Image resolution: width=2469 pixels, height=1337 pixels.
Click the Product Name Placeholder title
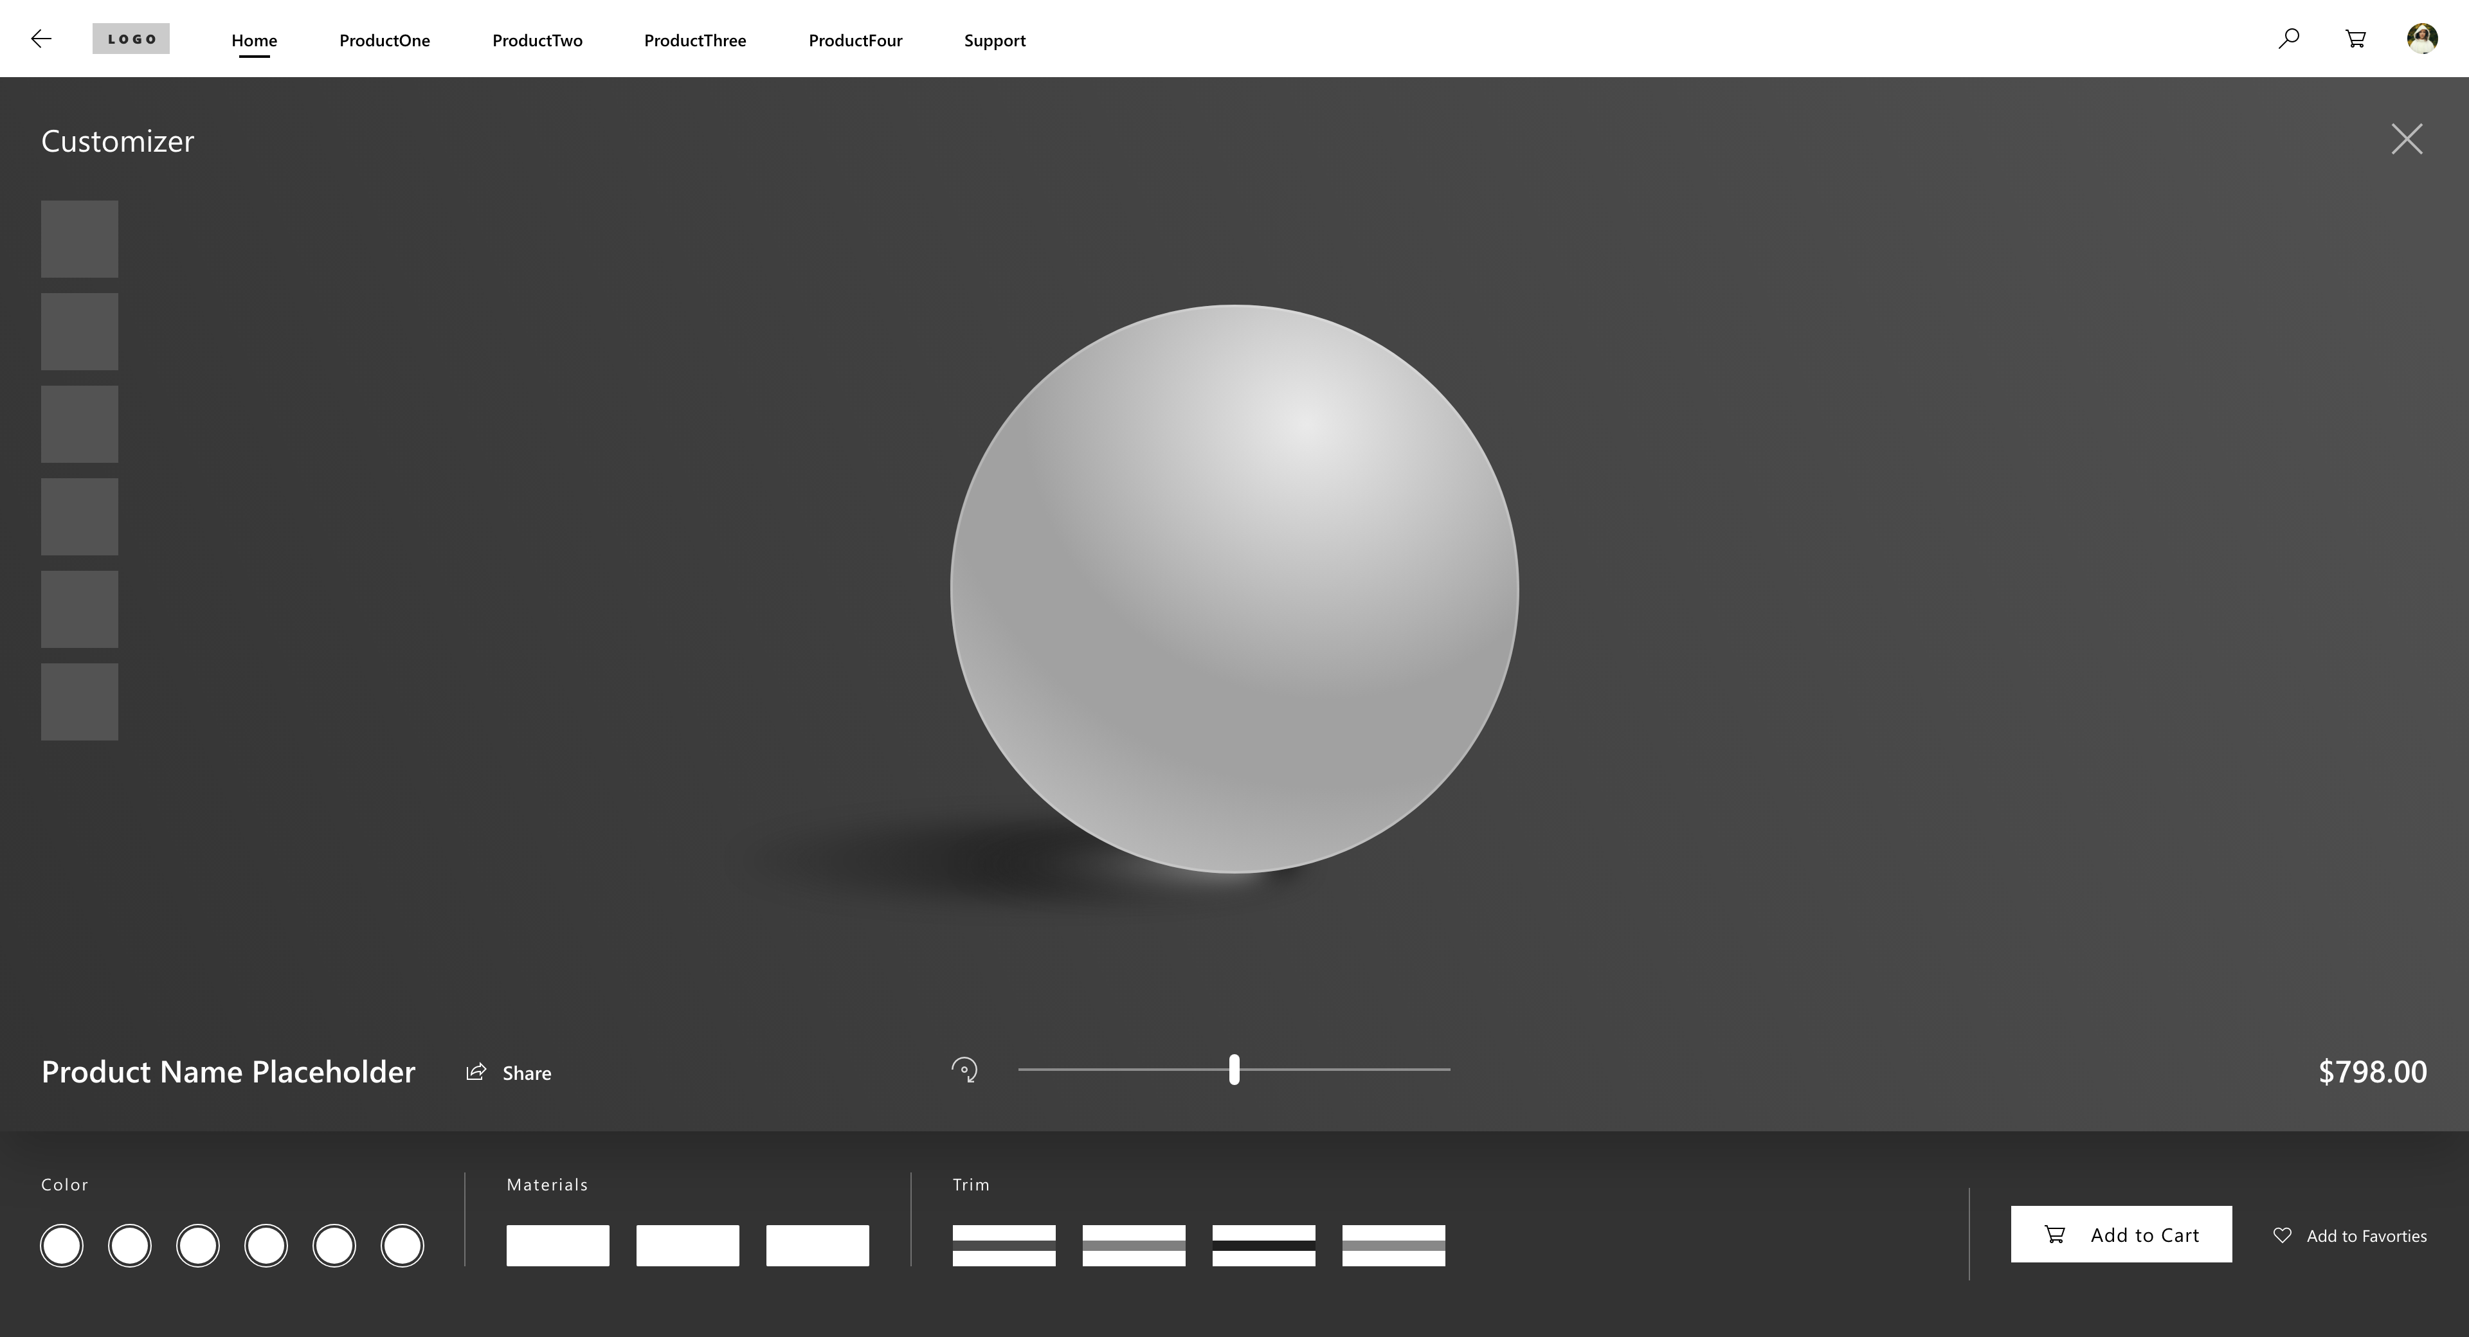pyautogui.click(x=228, y=1072)
